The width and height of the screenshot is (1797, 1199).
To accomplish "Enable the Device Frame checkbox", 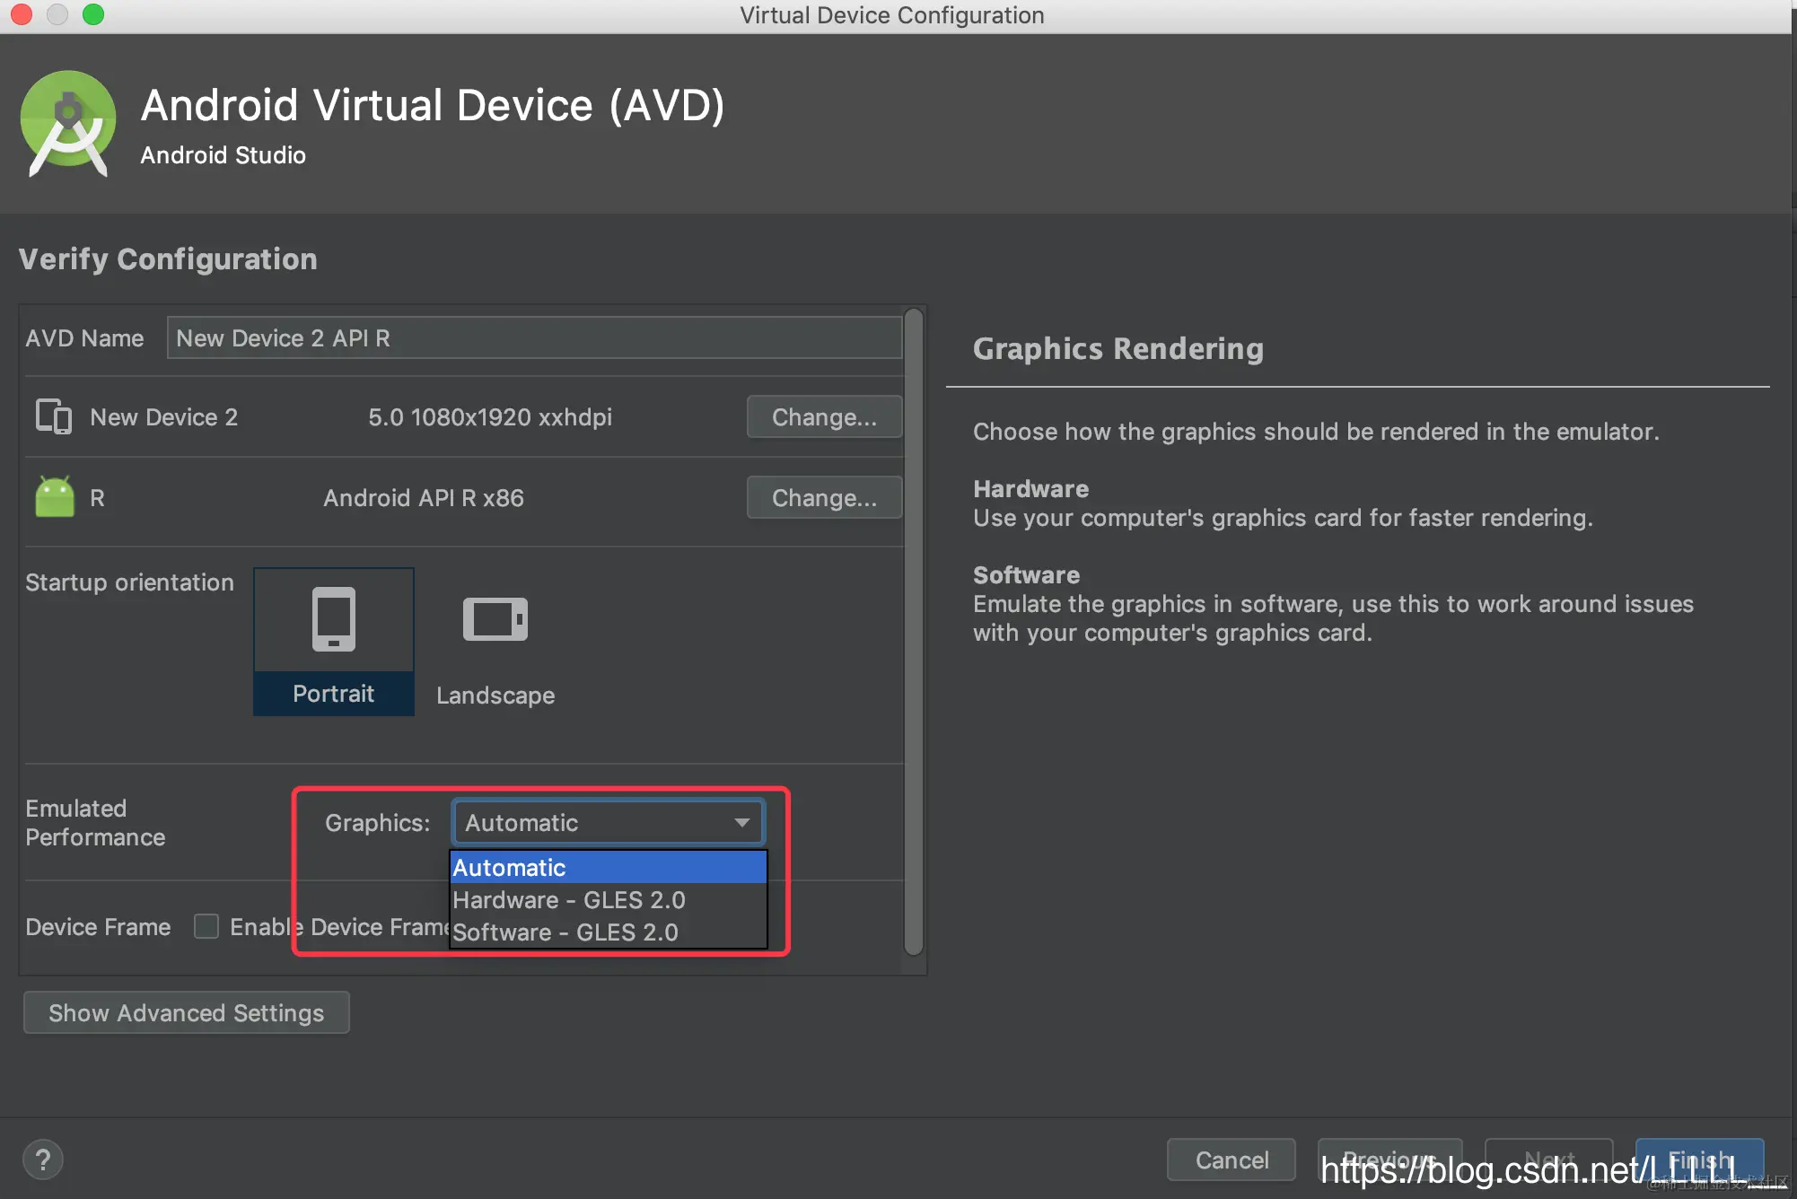I will pos(206,926).
